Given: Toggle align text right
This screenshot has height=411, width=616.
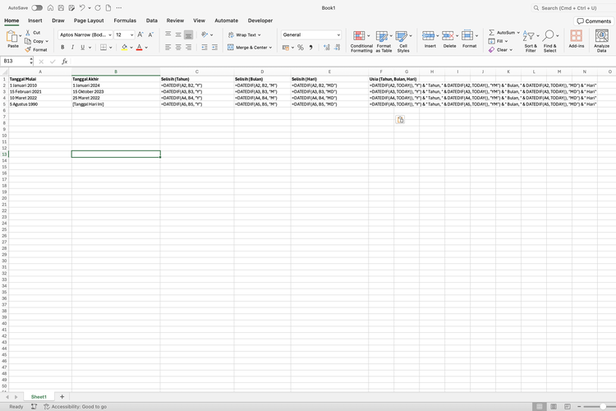Looking at the screenshot, I should point(189,47).
